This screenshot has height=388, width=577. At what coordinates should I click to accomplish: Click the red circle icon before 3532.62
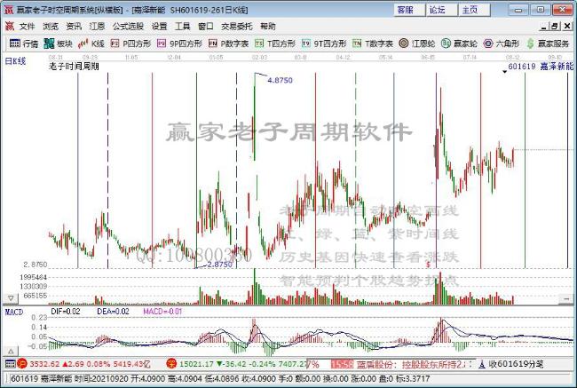22,364
